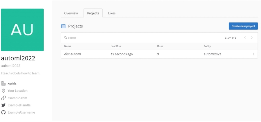Click the organization building icon beside xgrids
Image resolution: width=261 pixels, height=122 pixels.
(3, 83)
